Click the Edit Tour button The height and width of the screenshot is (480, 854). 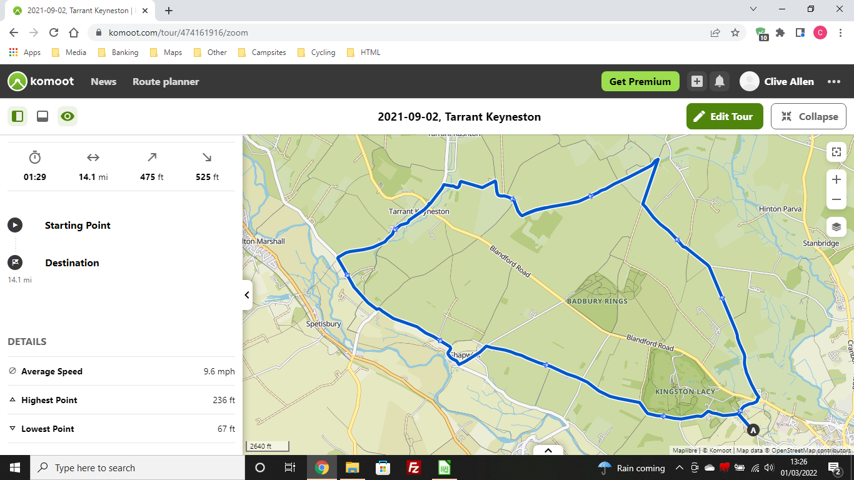coord(725,116)
